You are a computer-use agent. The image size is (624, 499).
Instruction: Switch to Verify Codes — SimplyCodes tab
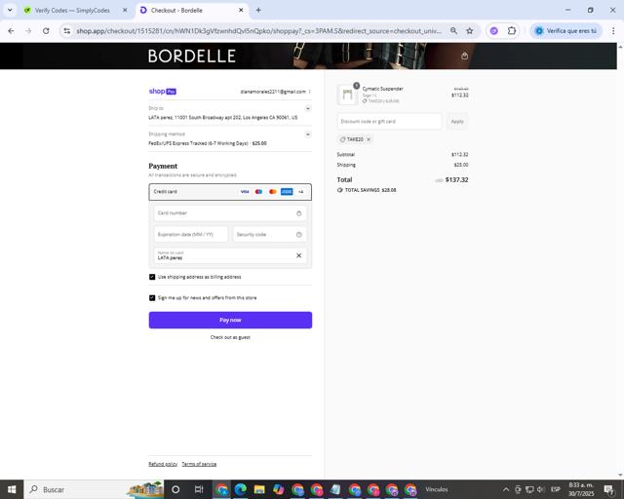pyautogui.click(x=71, y=11)
